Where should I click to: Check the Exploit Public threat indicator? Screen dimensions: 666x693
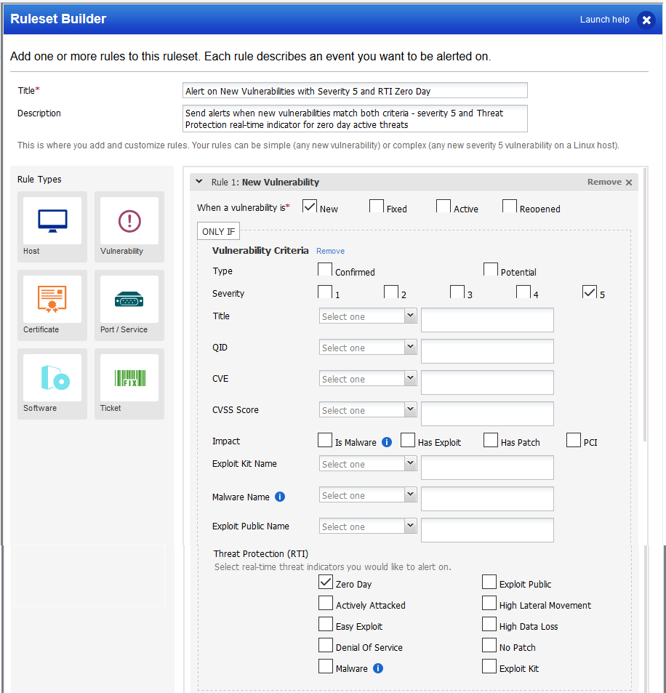coord(489,582)
